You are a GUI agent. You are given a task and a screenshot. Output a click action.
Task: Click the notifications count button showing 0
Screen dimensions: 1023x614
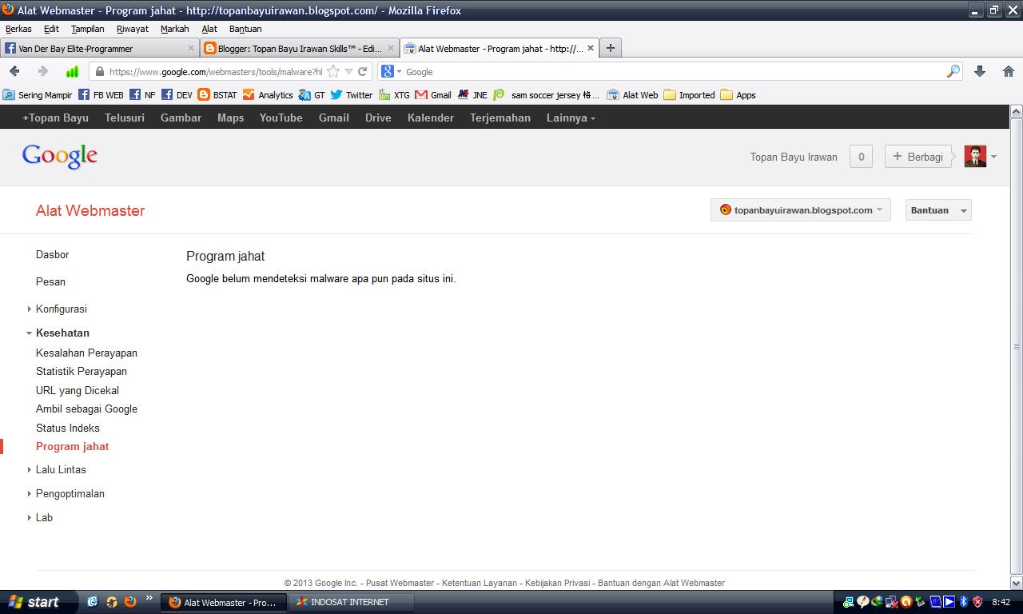coord(861,157)
